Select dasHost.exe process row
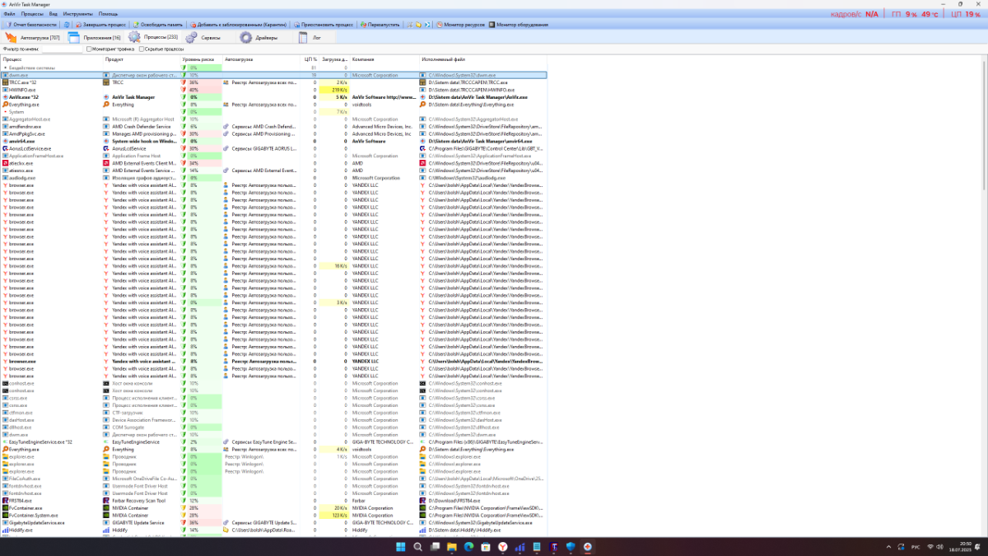The height and width of the screenshot is (556, 988). click(273, 420)
